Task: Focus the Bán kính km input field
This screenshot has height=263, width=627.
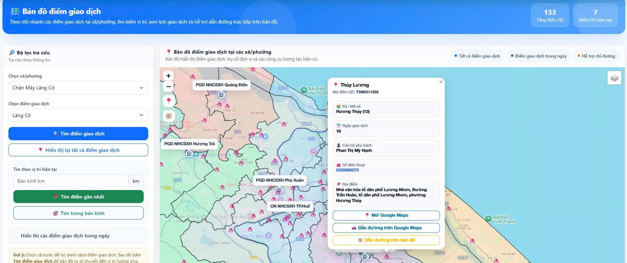Action: (x=71, y=181)
